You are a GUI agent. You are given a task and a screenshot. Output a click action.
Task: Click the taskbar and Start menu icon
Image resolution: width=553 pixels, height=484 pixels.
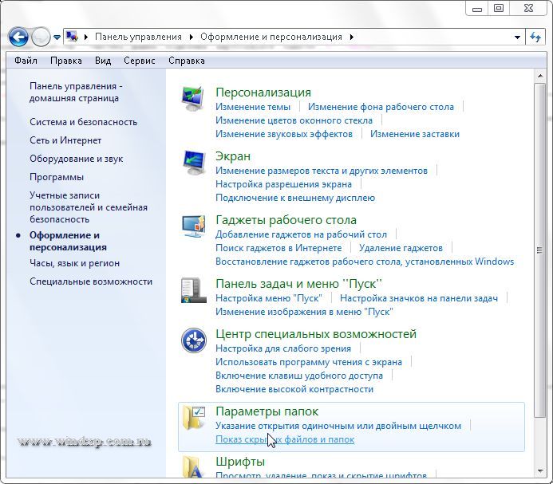coord(194,290)
